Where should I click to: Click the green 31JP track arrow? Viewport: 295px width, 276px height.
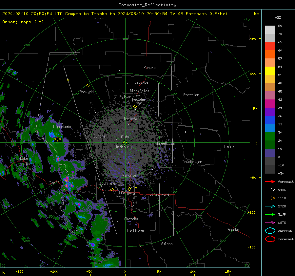pyautogui.click(x=270, y=214)
